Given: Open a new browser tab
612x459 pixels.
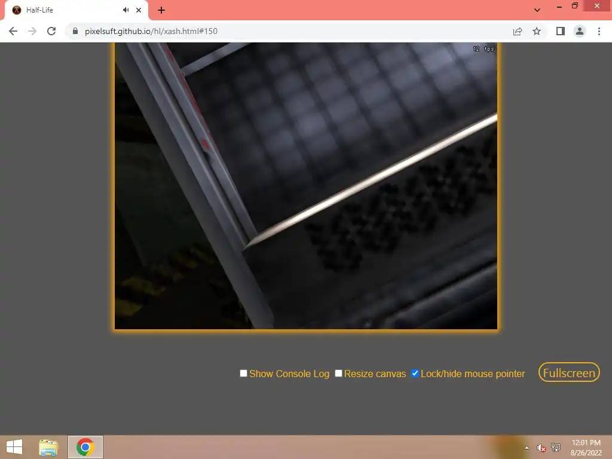Looking at the screenshot, I should click(161, 10).
